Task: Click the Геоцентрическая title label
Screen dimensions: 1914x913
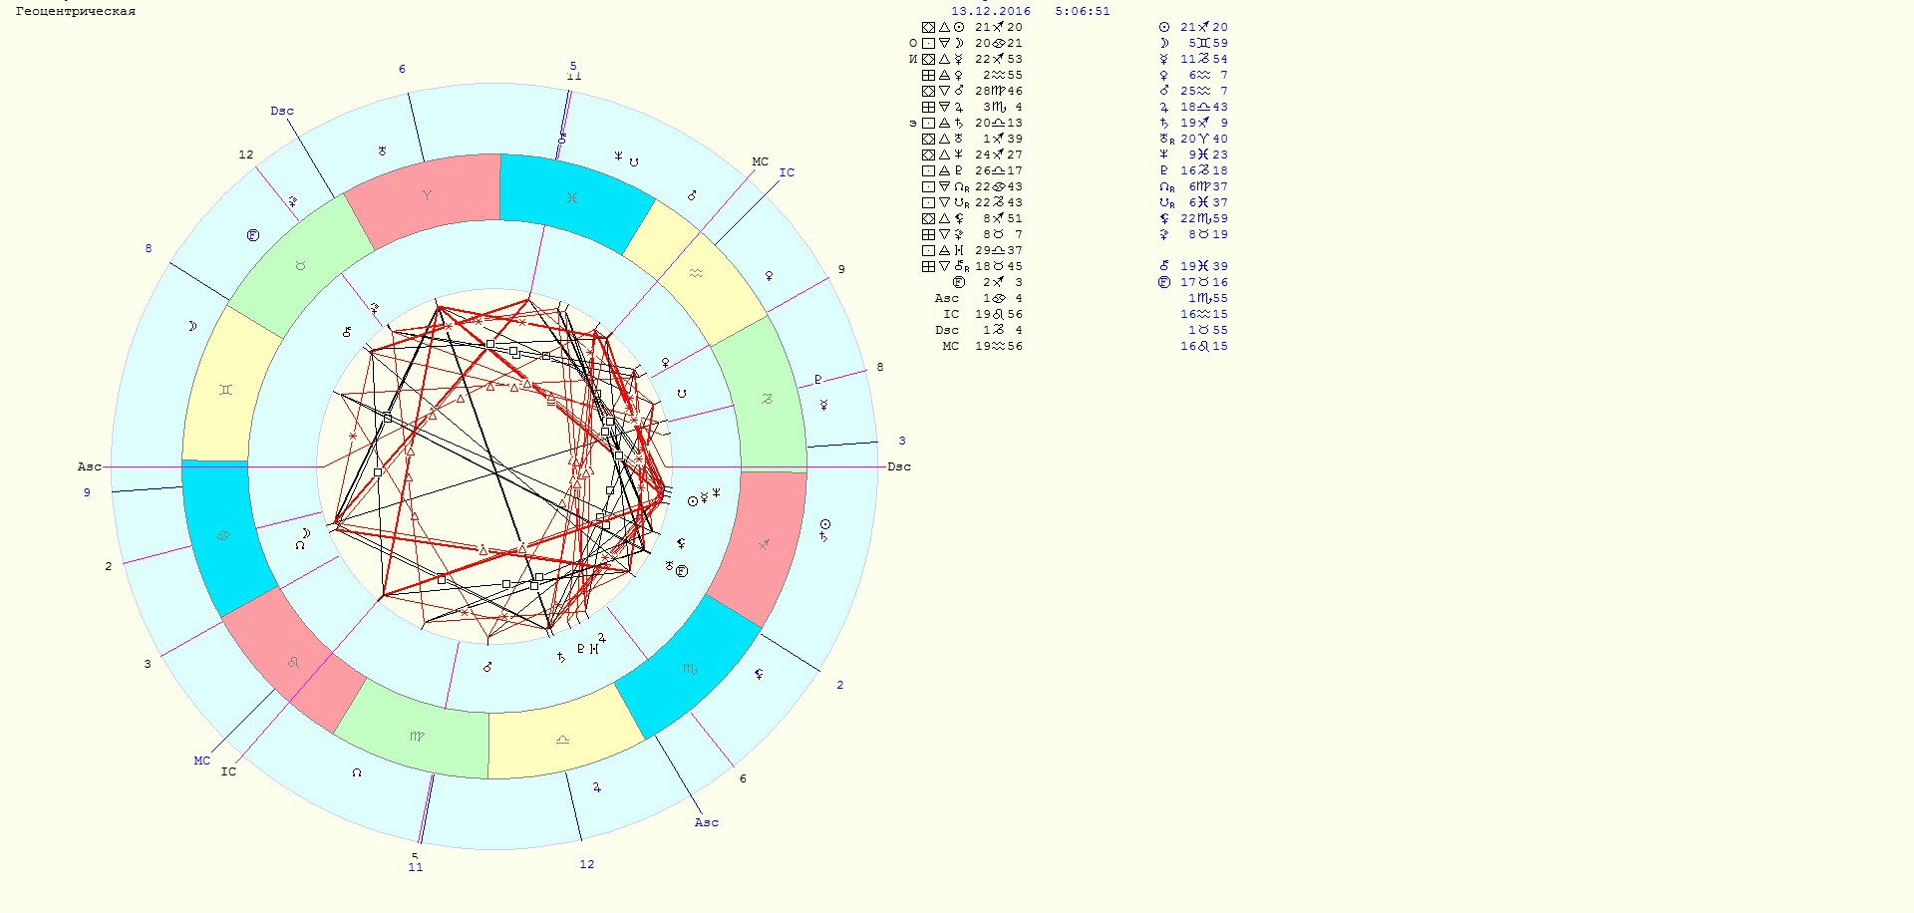Action: [x=76, y=11]
